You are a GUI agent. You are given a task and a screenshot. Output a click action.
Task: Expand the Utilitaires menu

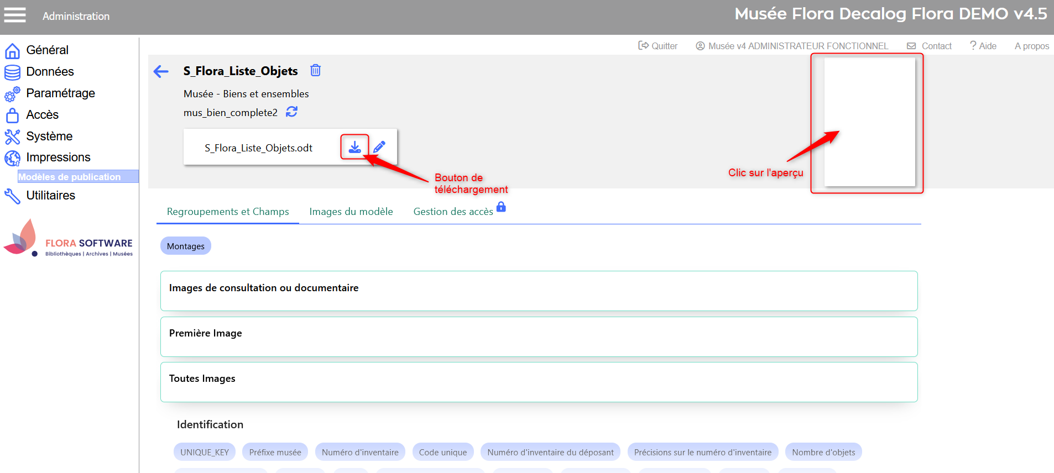point(50,196)
